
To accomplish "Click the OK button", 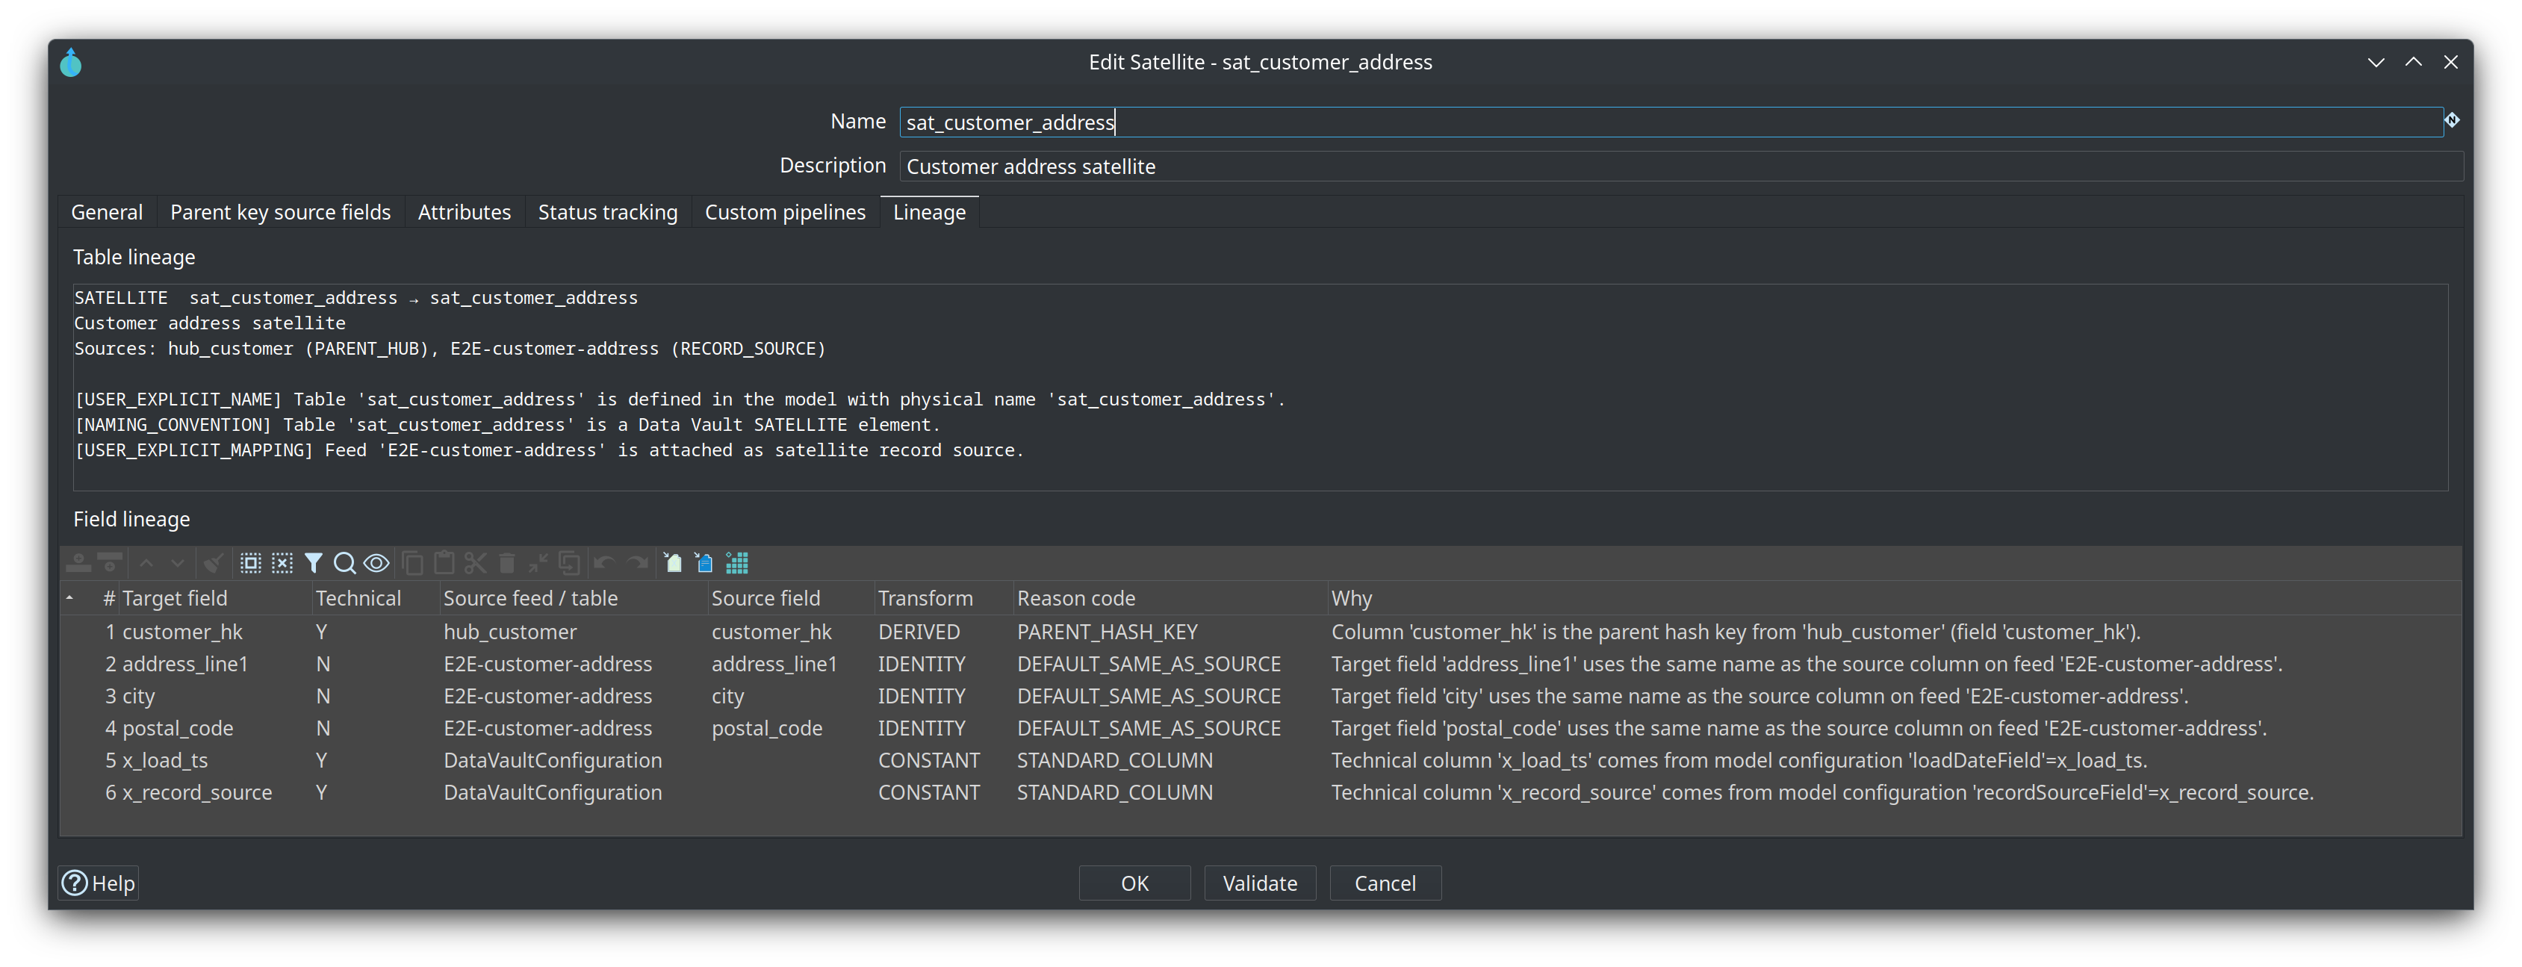I will (x=1134, y=883).
